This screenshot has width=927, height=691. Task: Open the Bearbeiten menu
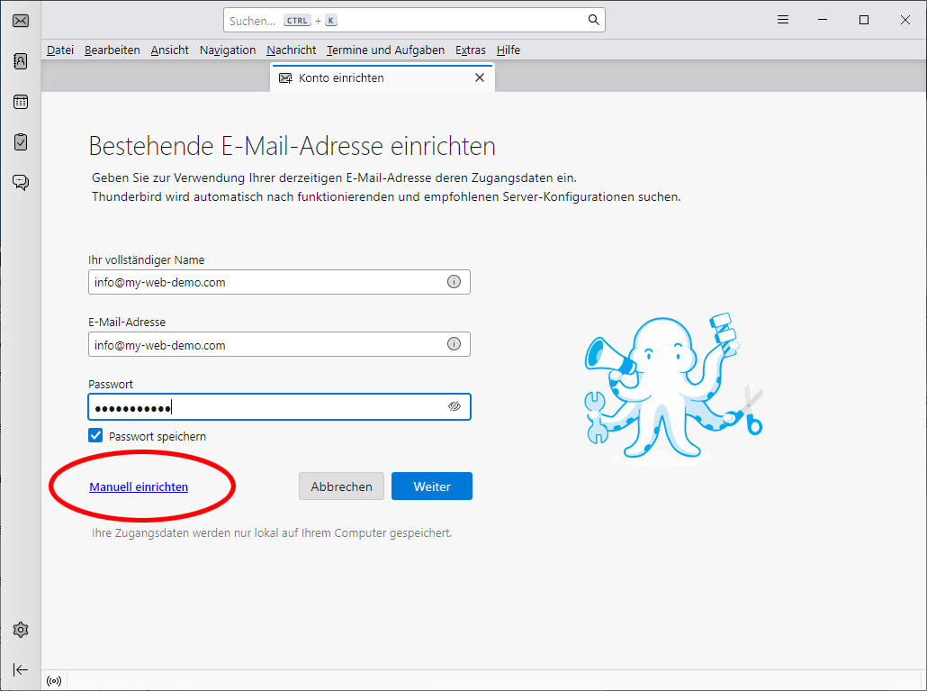coord(112,50)
